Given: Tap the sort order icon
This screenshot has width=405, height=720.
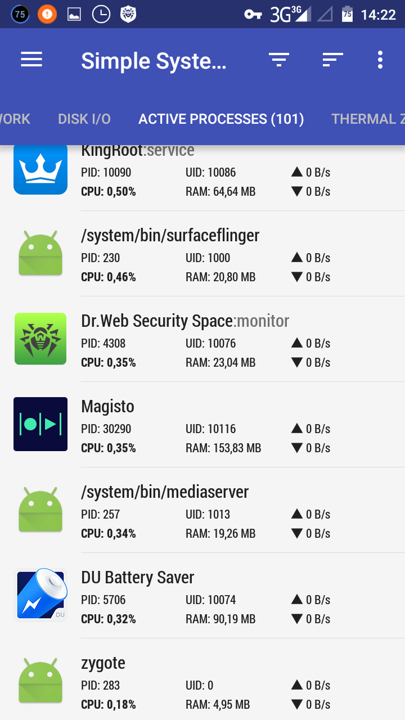Looking at the screenshot, I should 332,60.
